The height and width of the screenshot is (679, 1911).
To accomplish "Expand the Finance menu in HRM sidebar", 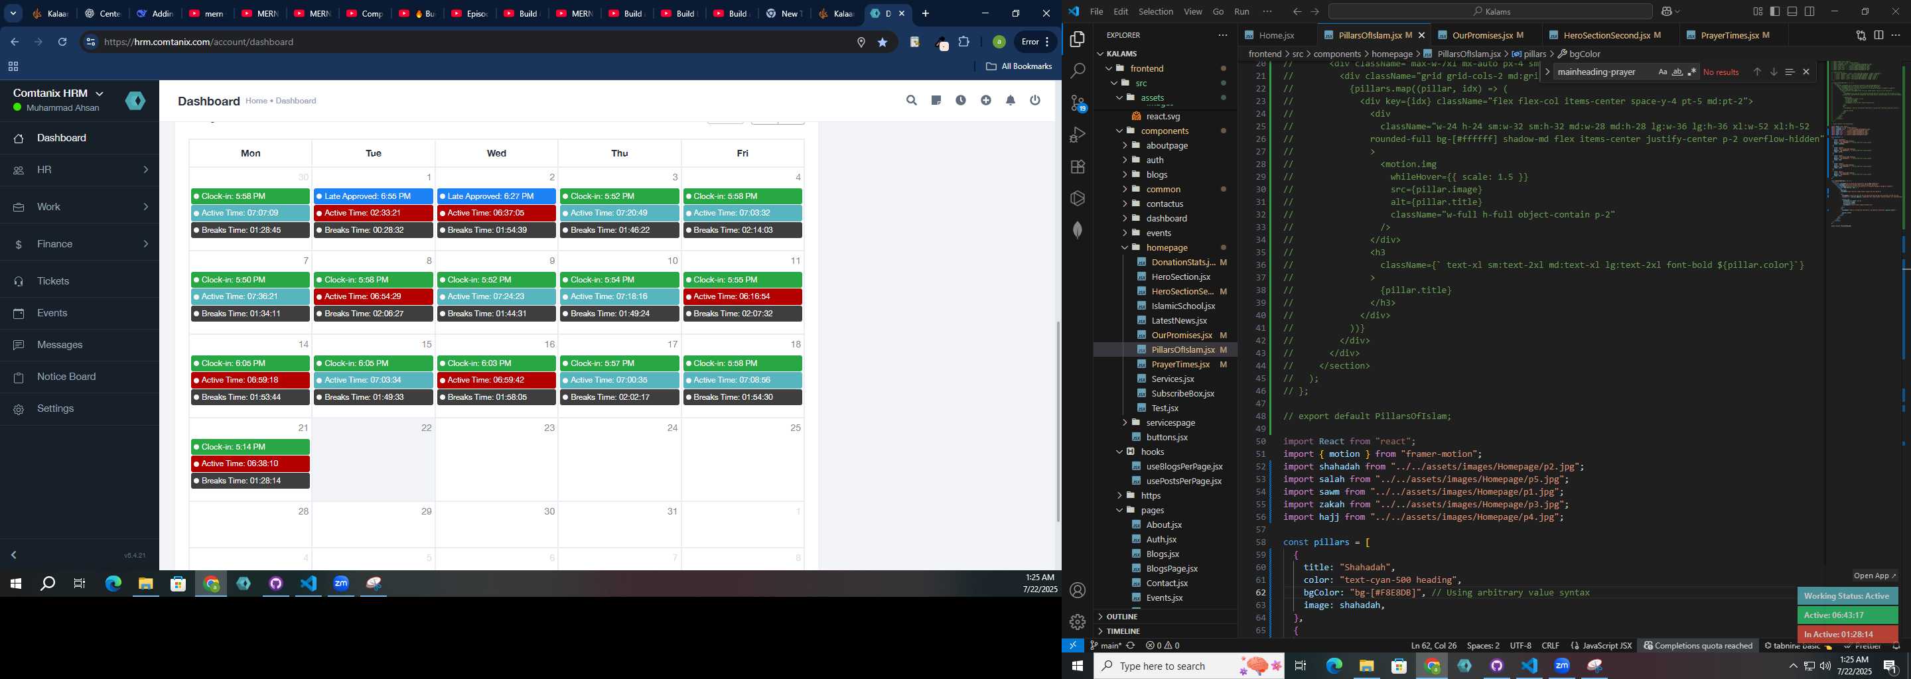I will point(80,244).
